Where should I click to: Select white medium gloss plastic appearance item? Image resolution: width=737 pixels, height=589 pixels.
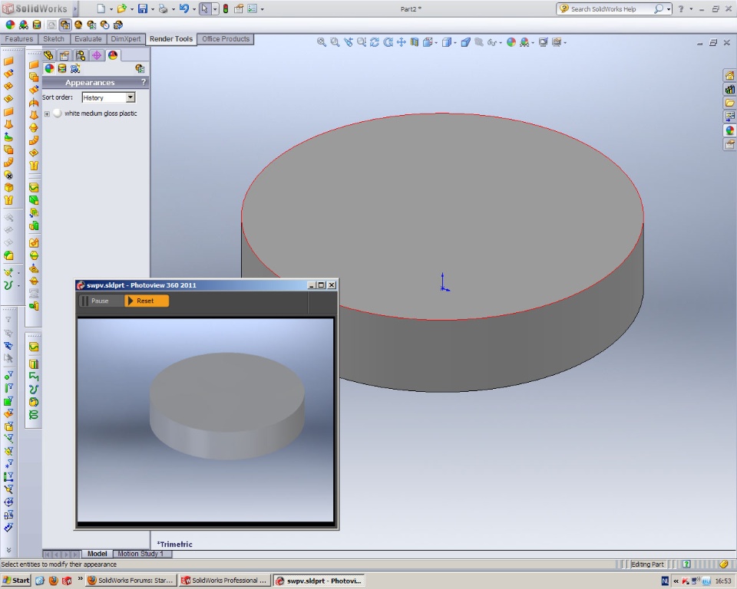tap(101, 114)
